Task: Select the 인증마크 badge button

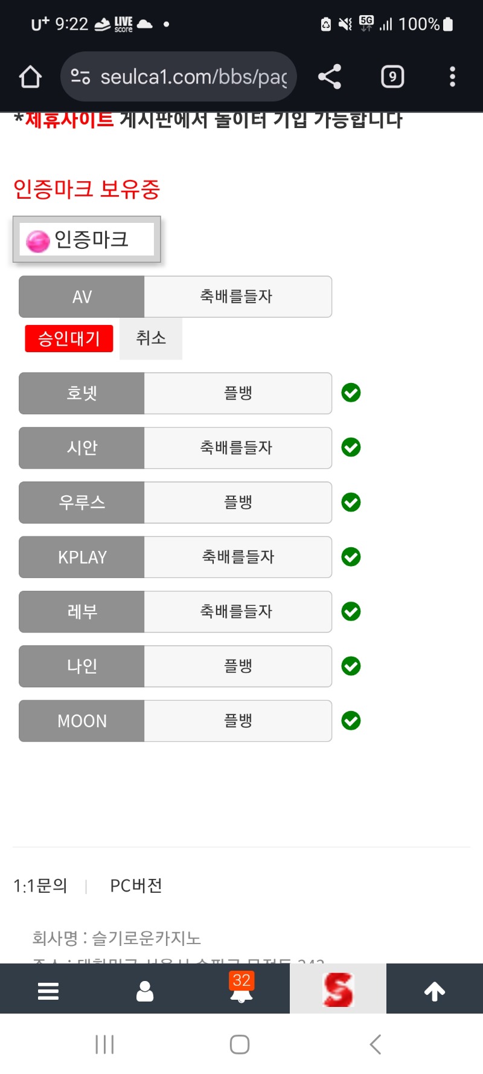Action: 87,240
